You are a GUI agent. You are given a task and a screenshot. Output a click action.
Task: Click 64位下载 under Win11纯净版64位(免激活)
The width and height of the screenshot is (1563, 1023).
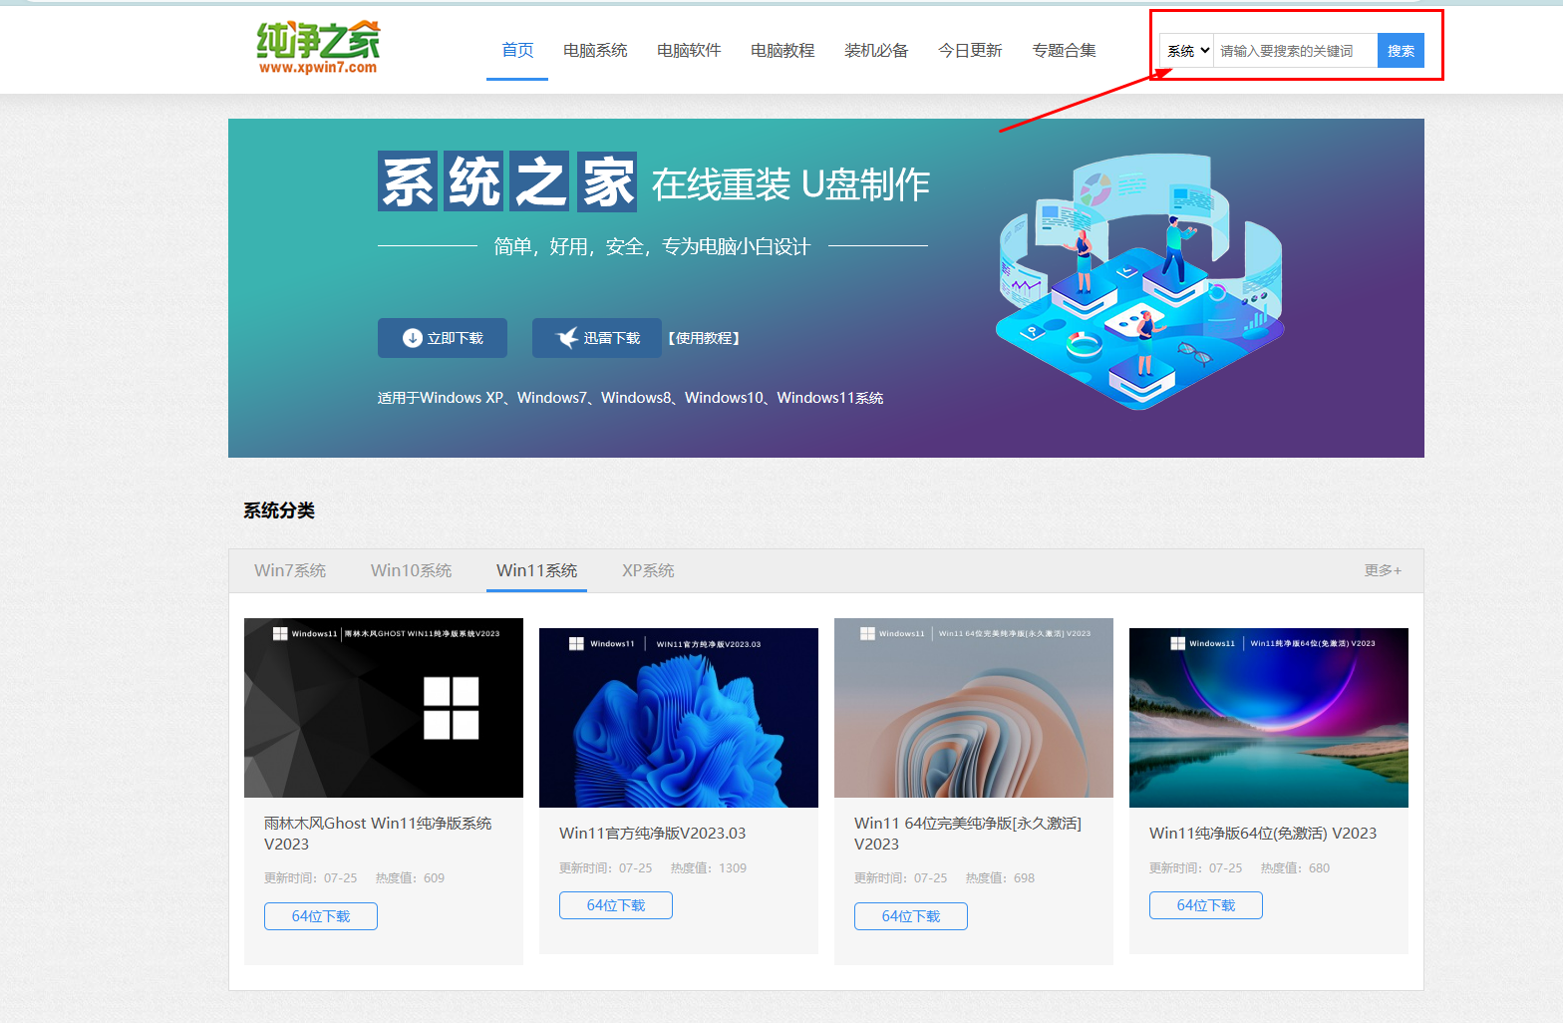pyautogui.click(x=1206, y=905)
